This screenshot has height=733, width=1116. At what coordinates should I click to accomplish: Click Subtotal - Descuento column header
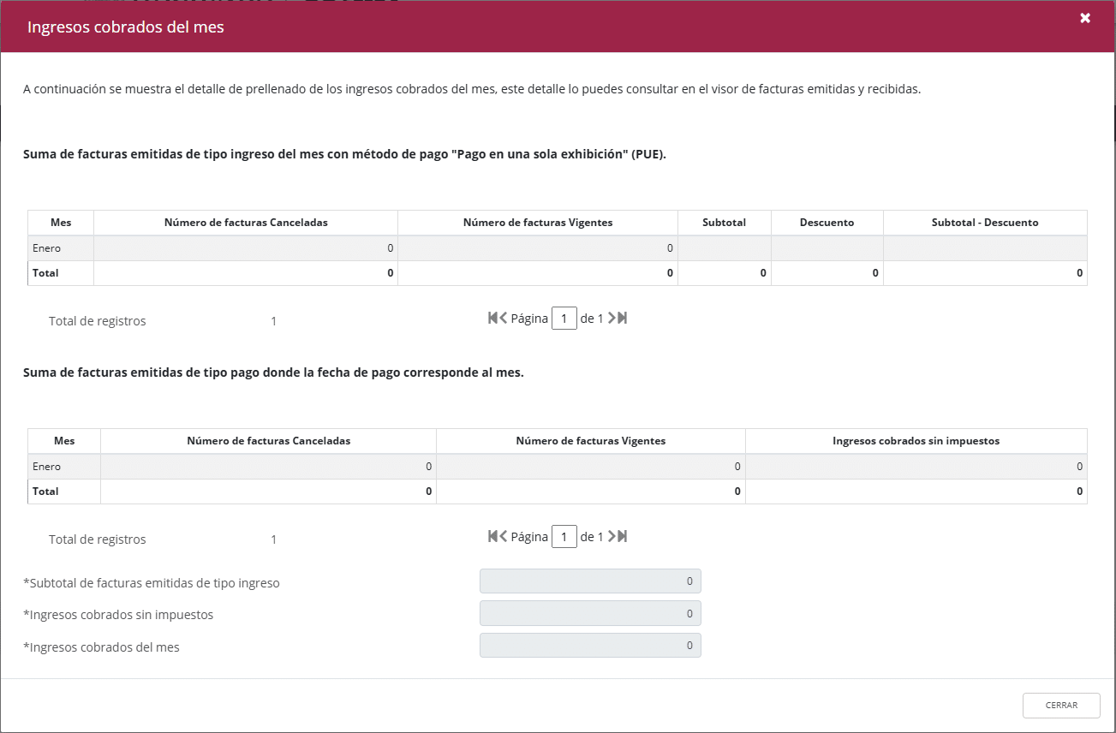point(985,223)
